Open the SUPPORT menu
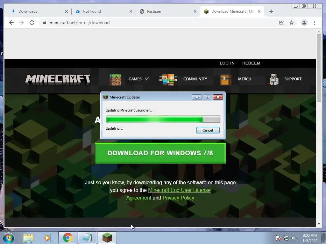 tap(293, 79)
